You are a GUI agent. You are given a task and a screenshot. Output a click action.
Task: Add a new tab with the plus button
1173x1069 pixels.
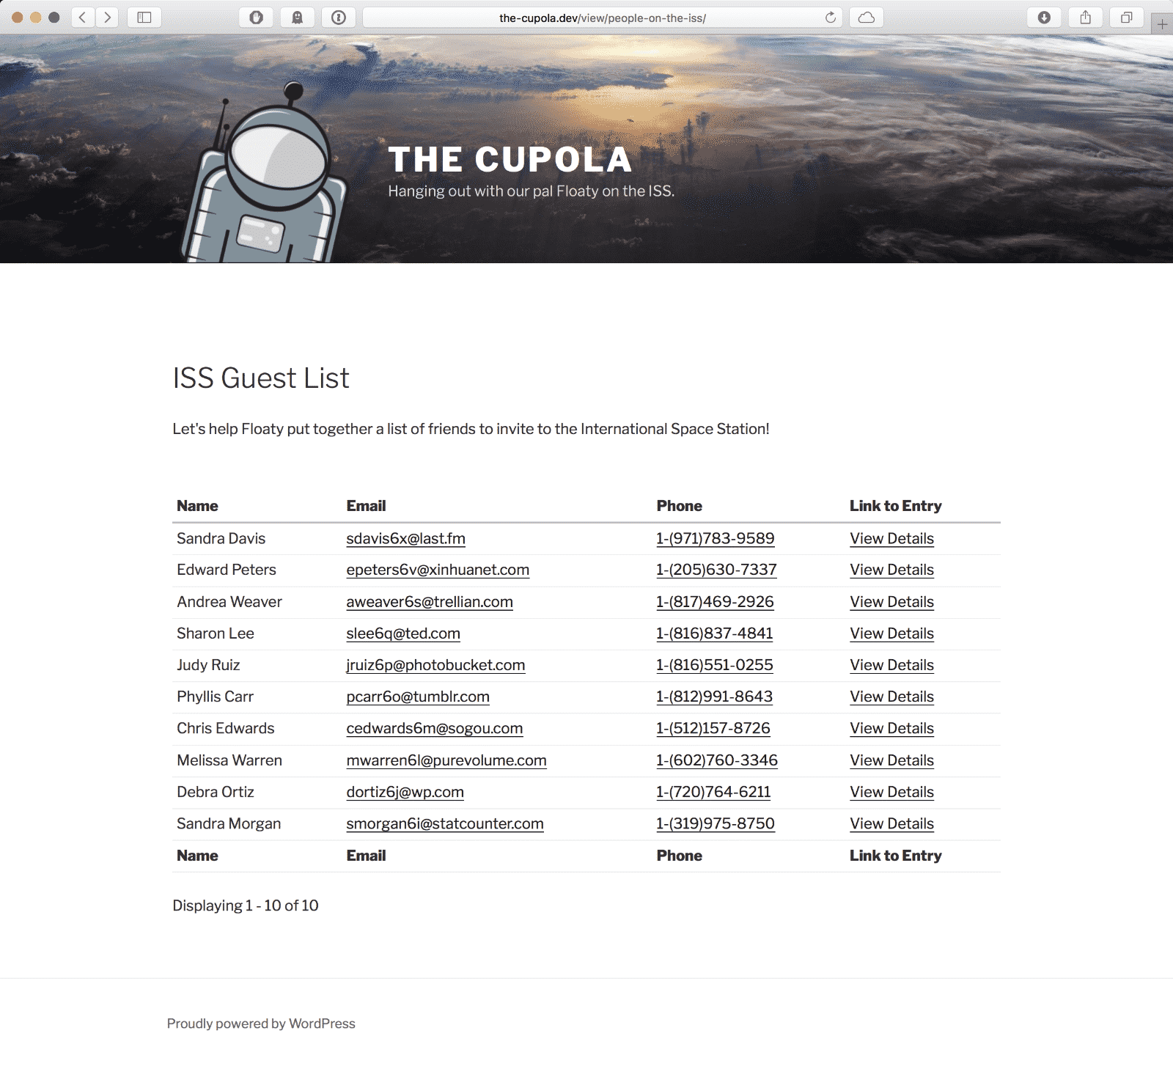(x=1162, y=24)
